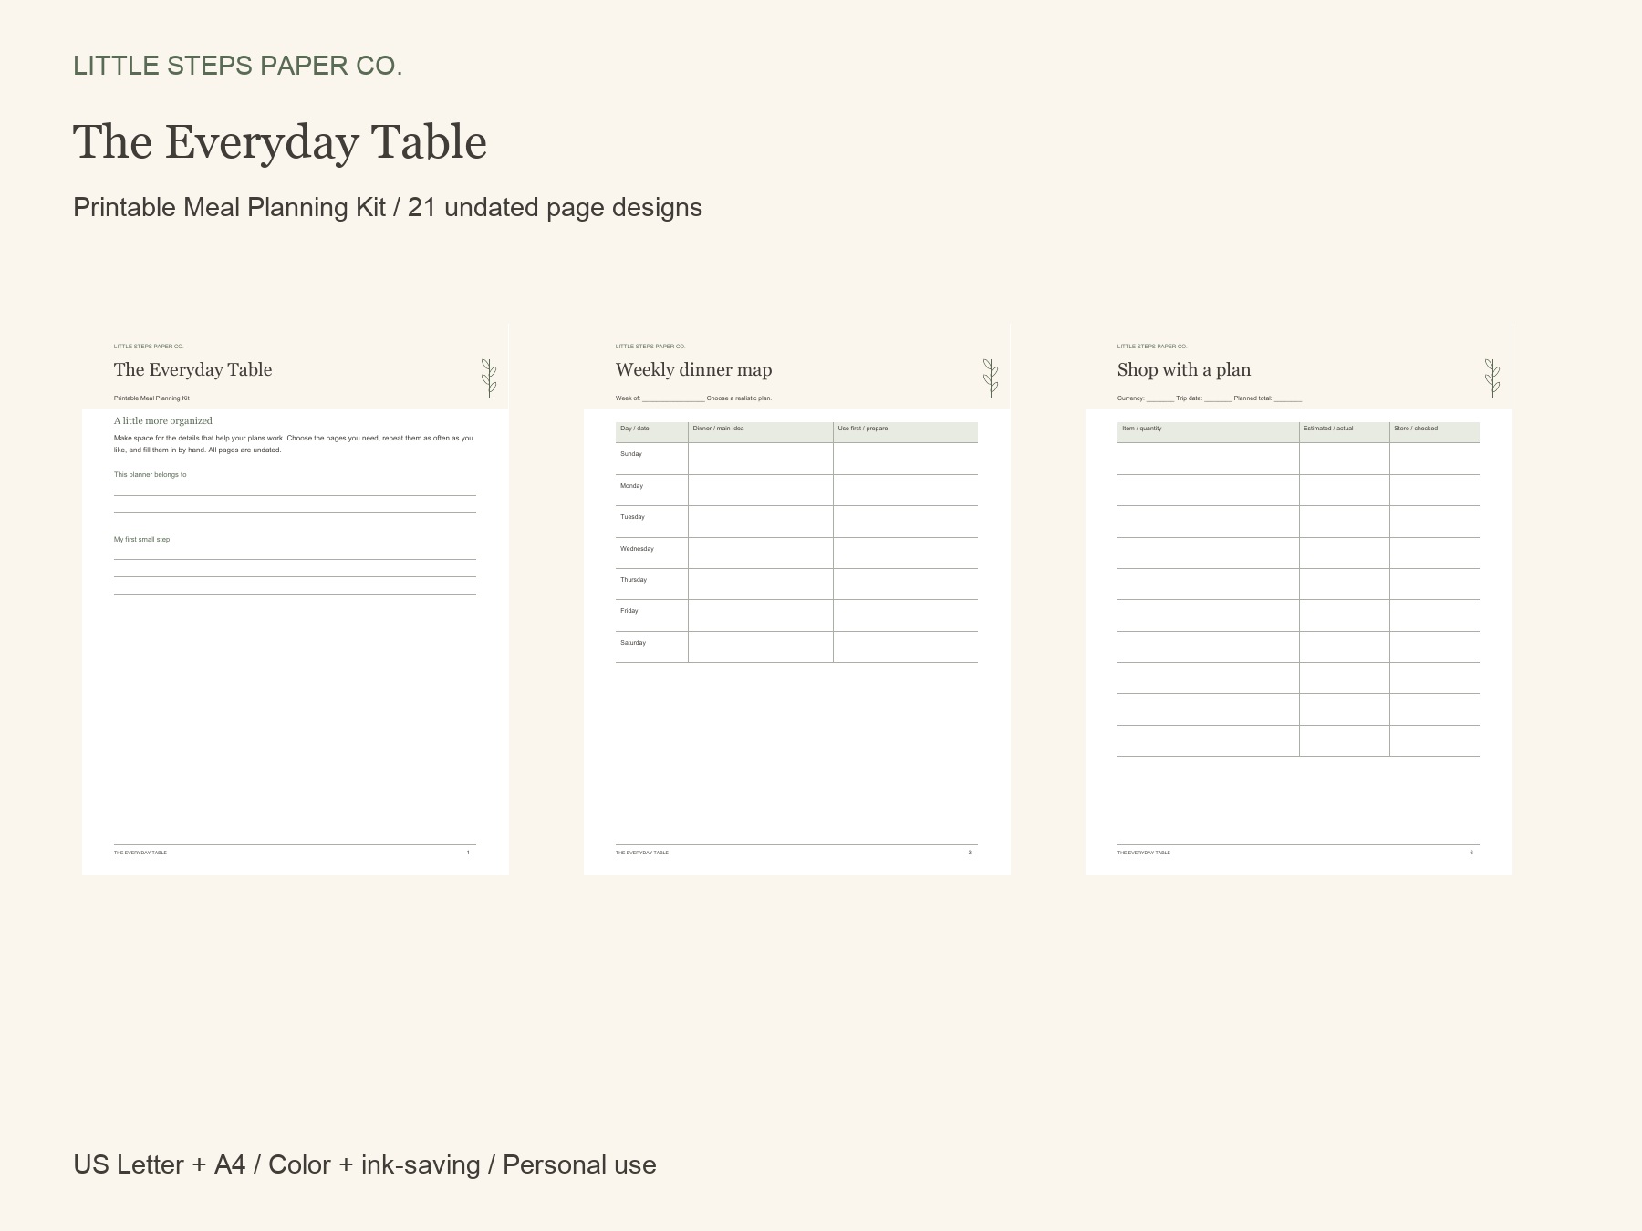This screenshot has width=1642, height=1231.
Task: Open the cover page thumbnail numbered 1
Action: click(x=296, y=599)
